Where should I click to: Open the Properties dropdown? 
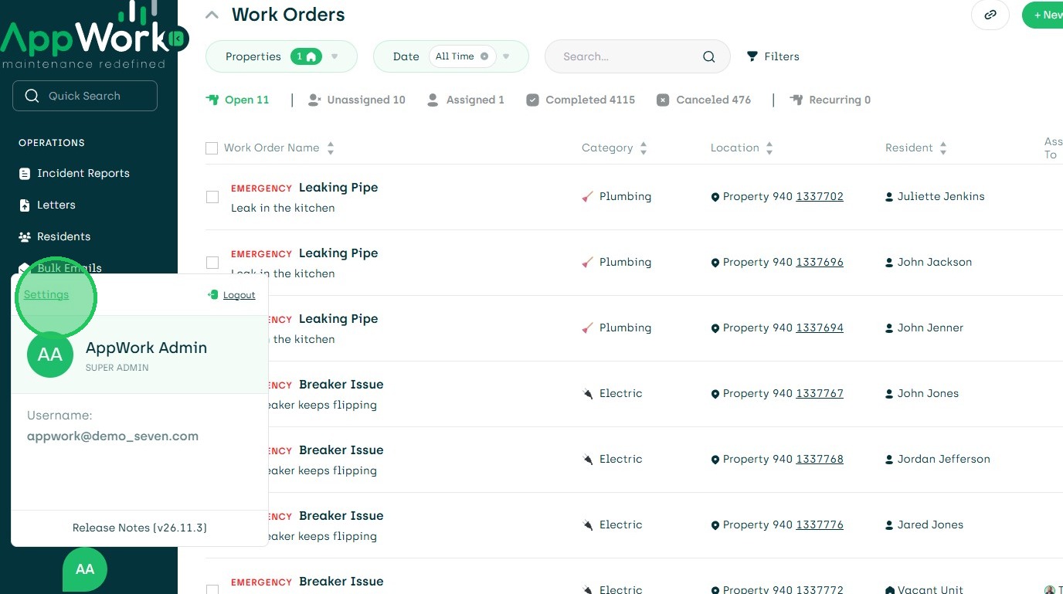281,56
